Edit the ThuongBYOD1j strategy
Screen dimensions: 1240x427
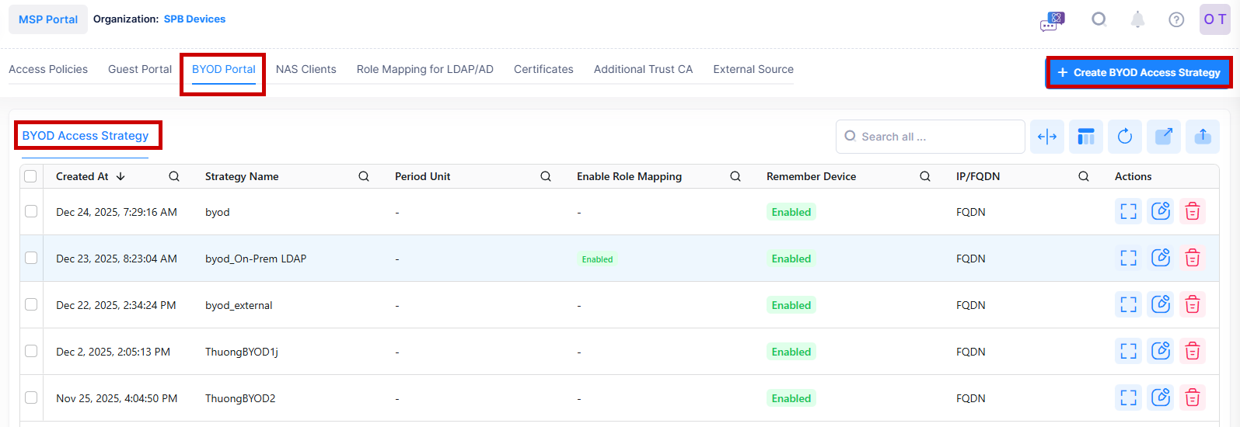point(1161,351)
